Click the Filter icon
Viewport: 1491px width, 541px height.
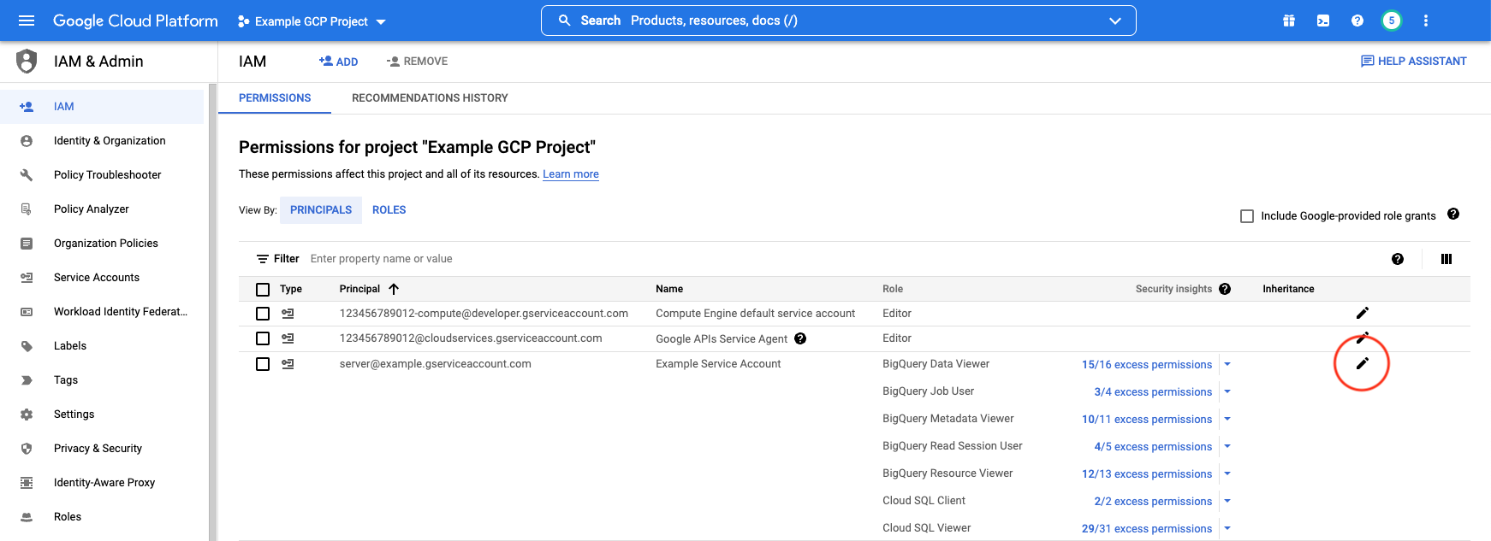pos(263,259)
